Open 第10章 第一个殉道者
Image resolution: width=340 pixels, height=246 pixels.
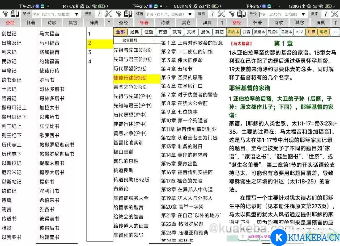184,120
